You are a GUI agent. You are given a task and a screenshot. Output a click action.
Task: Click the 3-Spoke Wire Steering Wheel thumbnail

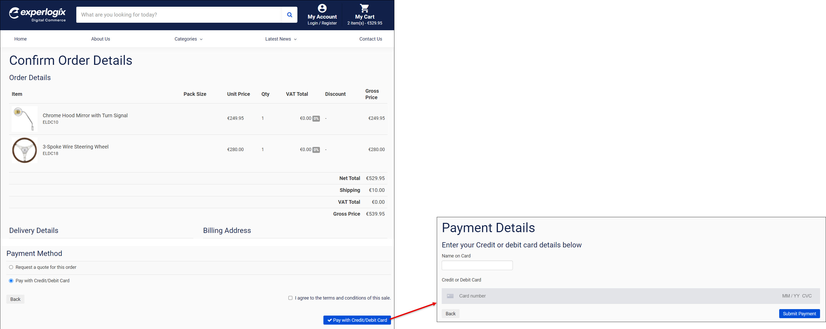tap(24, 150)
